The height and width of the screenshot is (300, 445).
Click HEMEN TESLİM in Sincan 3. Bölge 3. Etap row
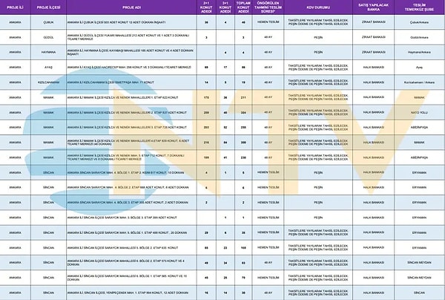(x=268, y=218)
